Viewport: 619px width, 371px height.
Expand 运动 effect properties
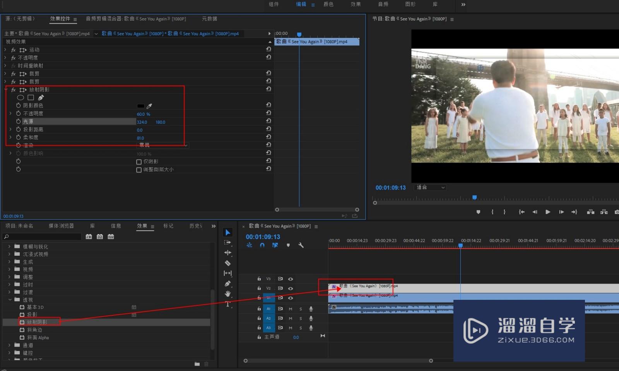(5, 50)
